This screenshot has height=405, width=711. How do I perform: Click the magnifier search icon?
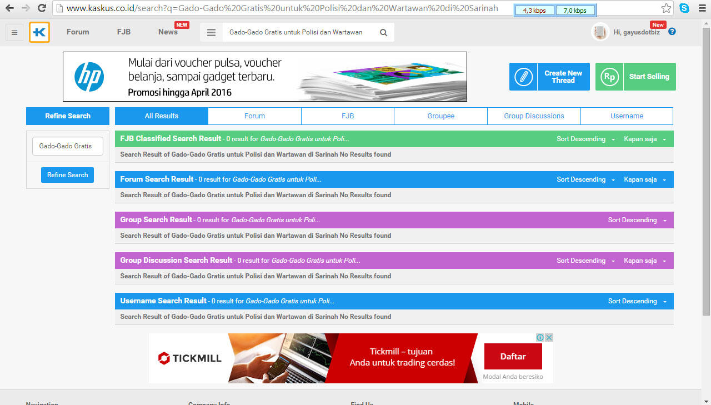pyautogui.click(x=383, y=32)
